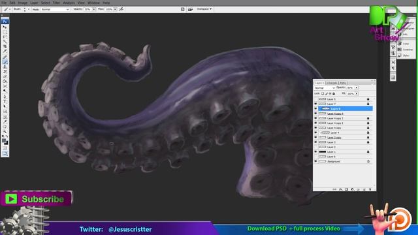Hide Layer 1 visibility eye

(315, 152)
